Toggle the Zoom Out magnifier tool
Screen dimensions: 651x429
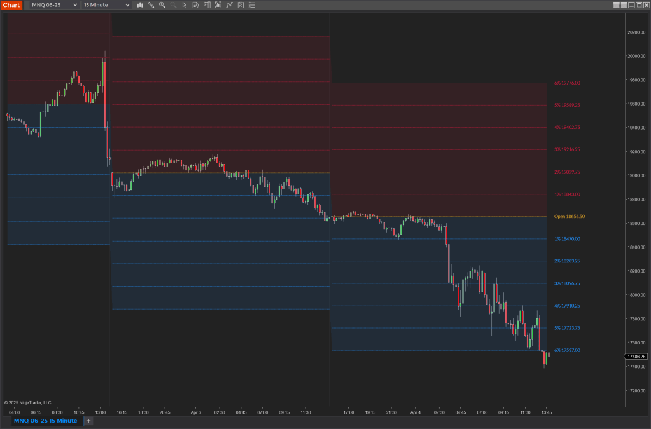(x=173, y=5)
